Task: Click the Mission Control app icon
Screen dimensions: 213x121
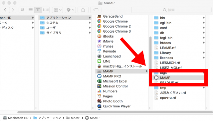Action: (x=99, y=86)
